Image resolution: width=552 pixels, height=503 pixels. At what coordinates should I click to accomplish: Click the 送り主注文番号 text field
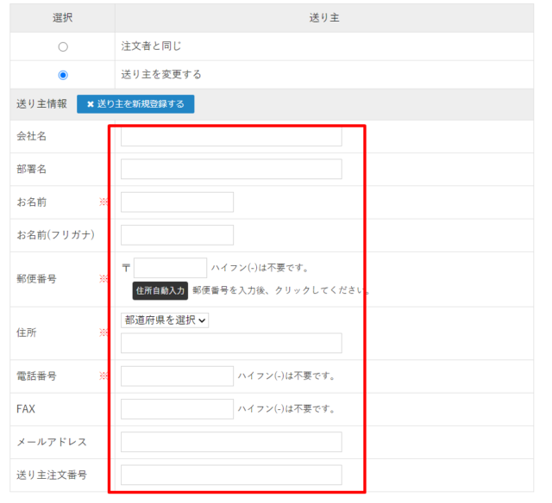pos(231,475)
